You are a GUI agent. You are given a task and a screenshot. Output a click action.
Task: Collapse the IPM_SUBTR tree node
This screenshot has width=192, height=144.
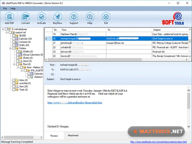pos(22,70)
